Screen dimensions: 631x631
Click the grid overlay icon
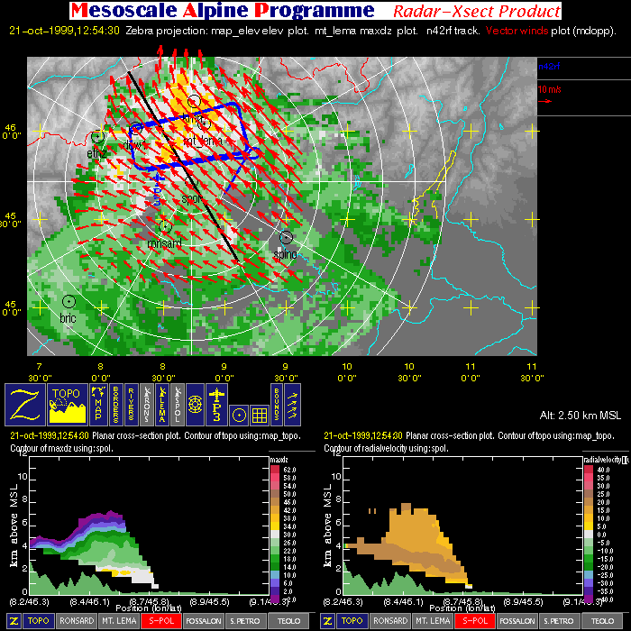(258, 415)
